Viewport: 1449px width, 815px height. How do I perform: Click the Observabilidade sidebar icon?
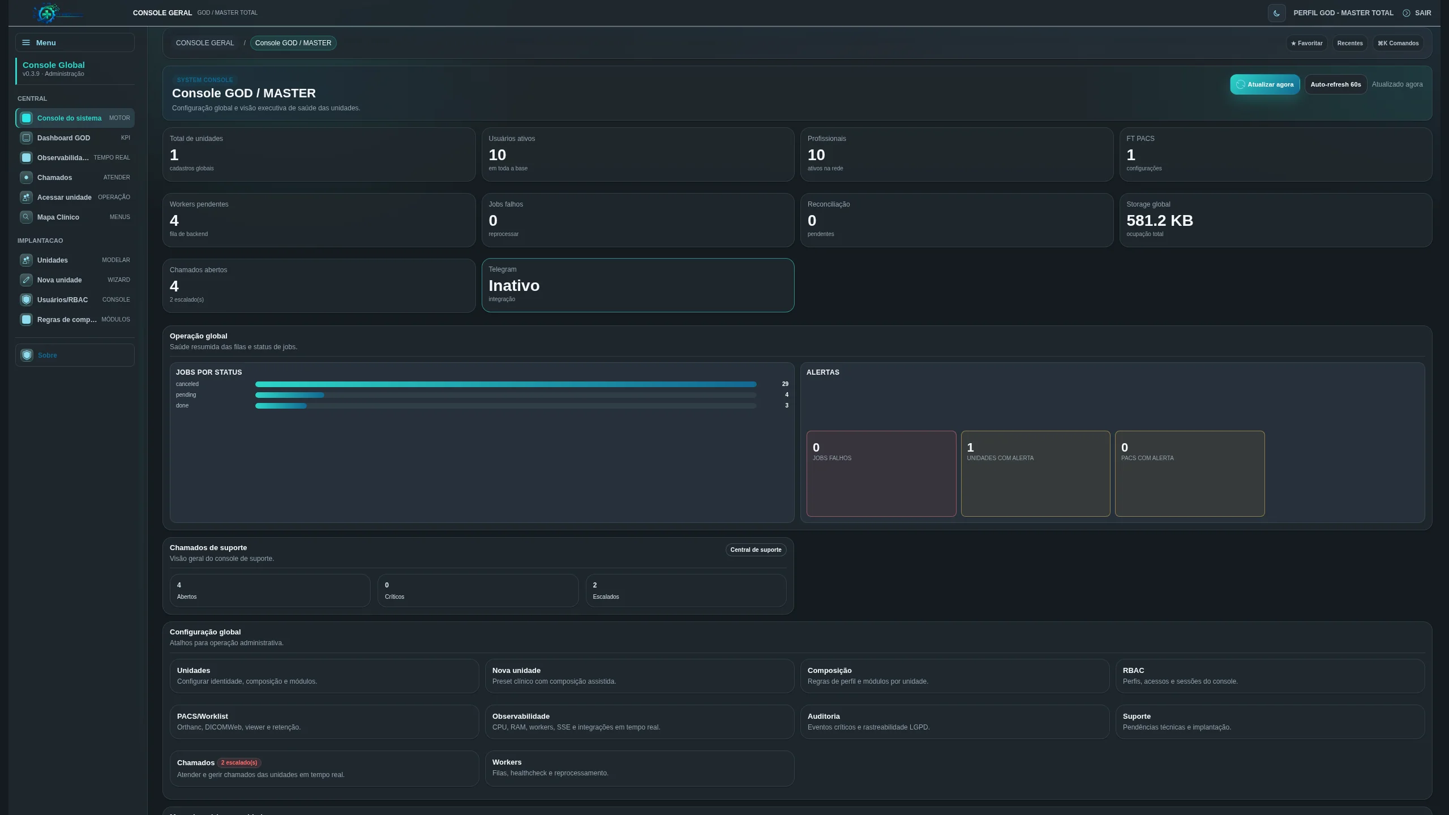(x=26, y=158)
